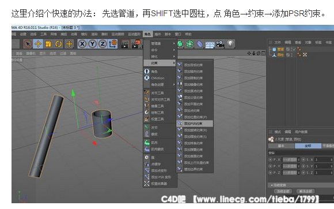Switch to the 坐标 attributes tab
Screen dimensions: 334x209
pyautogui.click(x=308, y=146)
